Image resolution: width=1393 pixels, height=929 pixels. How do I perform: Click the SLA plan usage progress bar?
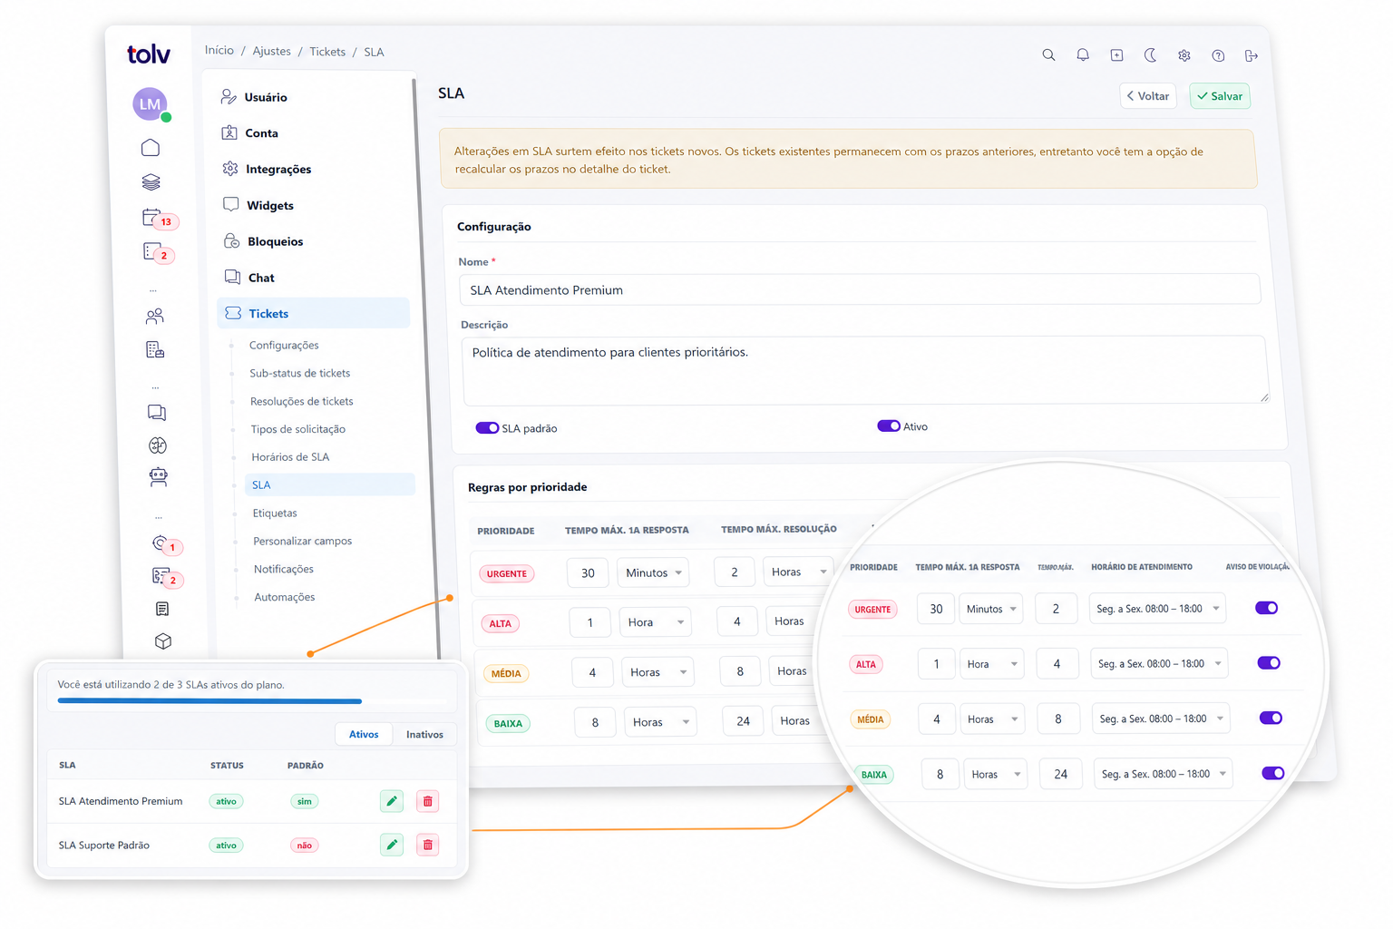tap(252, 701)
